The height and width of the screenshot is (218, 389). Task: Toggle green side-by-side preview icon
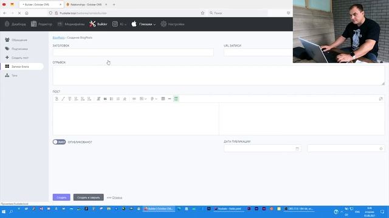[176, 99]
